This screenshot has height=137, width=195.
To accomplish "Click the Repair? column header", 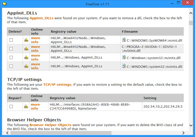I will [x=15, y=98].
